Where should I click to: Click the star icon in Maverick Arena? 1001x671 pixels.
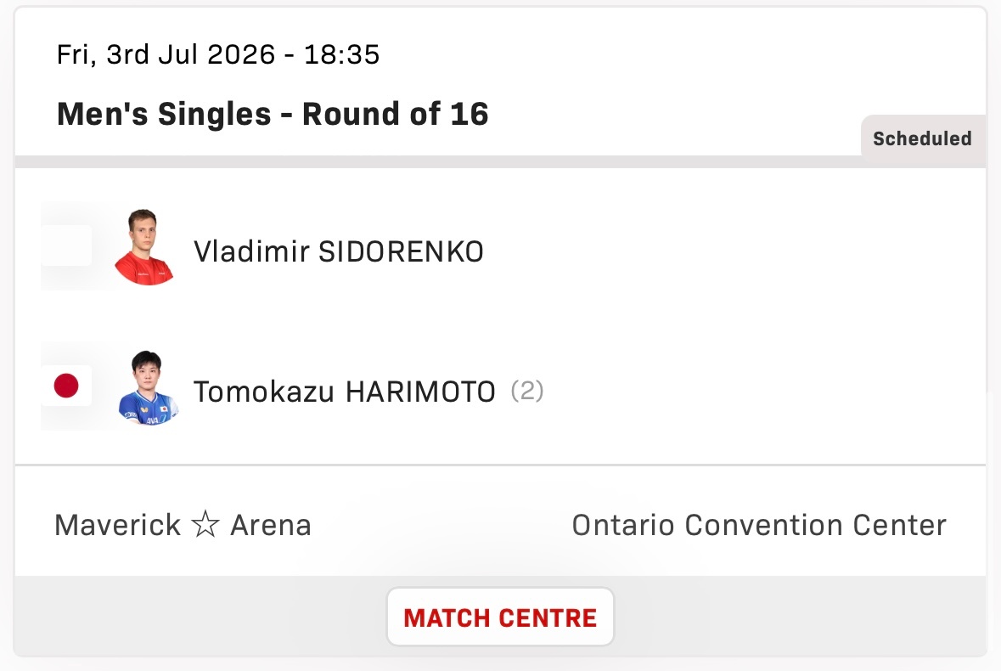[x=205, y=525]
